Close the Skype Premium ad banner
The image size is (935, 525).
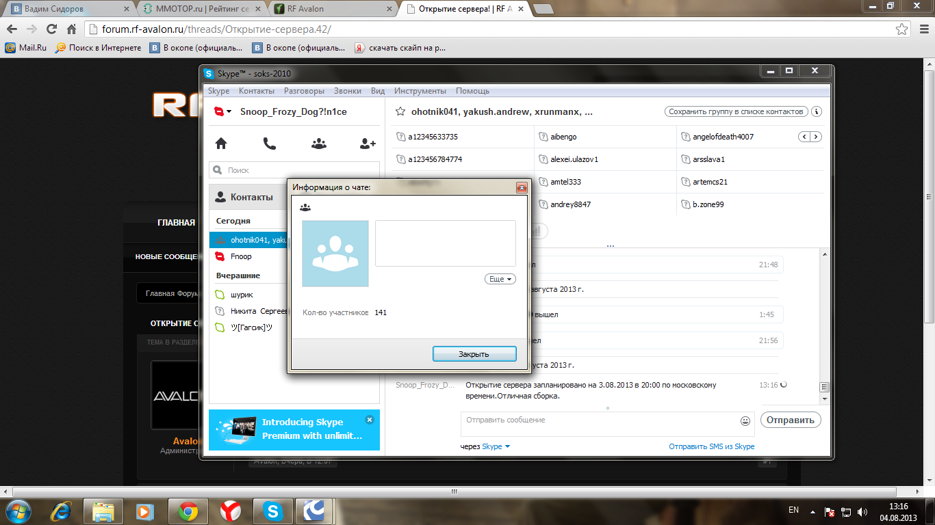coord(370,420)
